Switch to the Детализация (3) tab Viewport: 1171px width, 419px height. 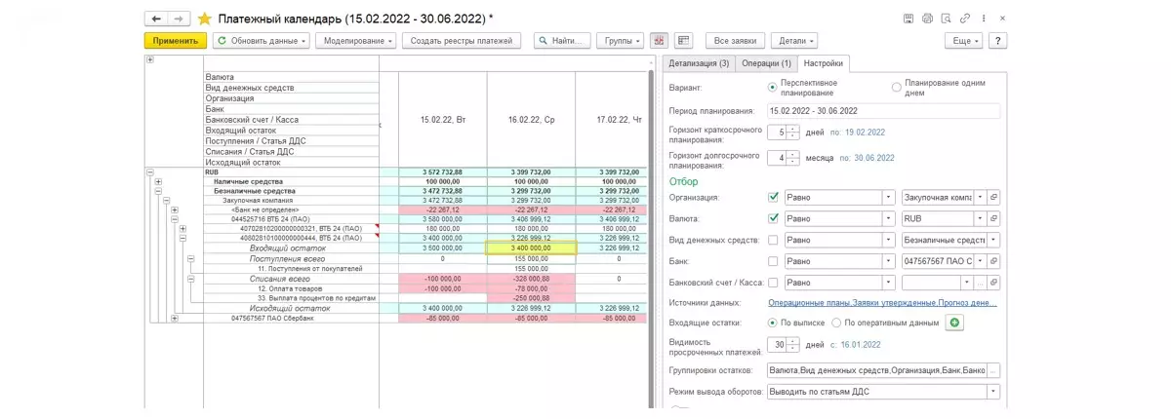point(697,63)
